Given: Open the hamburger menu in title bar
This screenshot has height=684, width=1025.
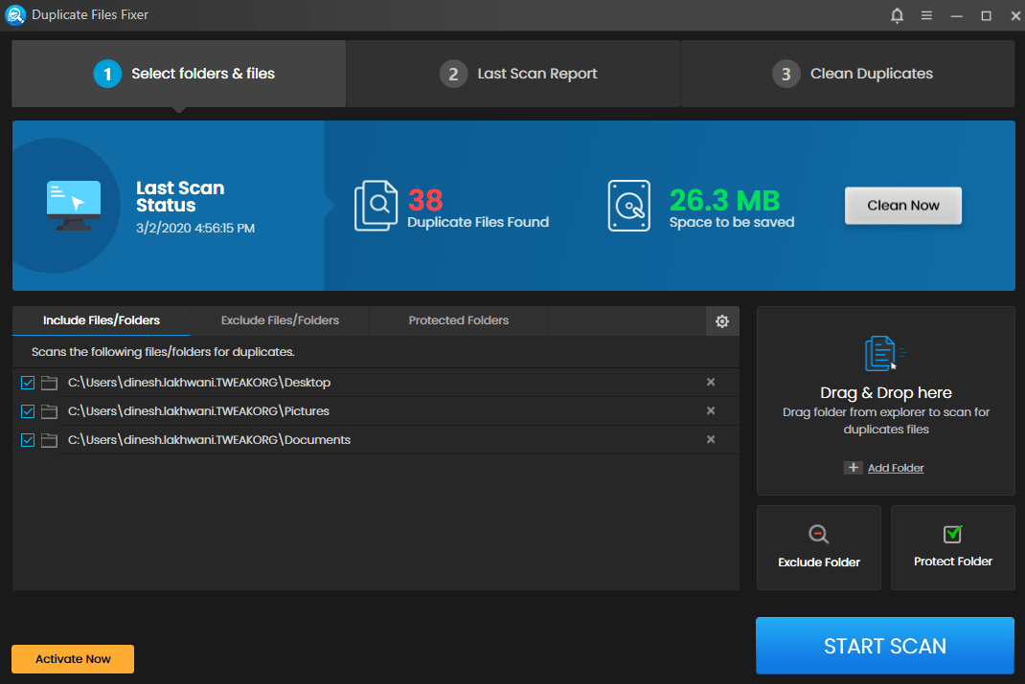Looking at the screenshot, I should 926,15.
